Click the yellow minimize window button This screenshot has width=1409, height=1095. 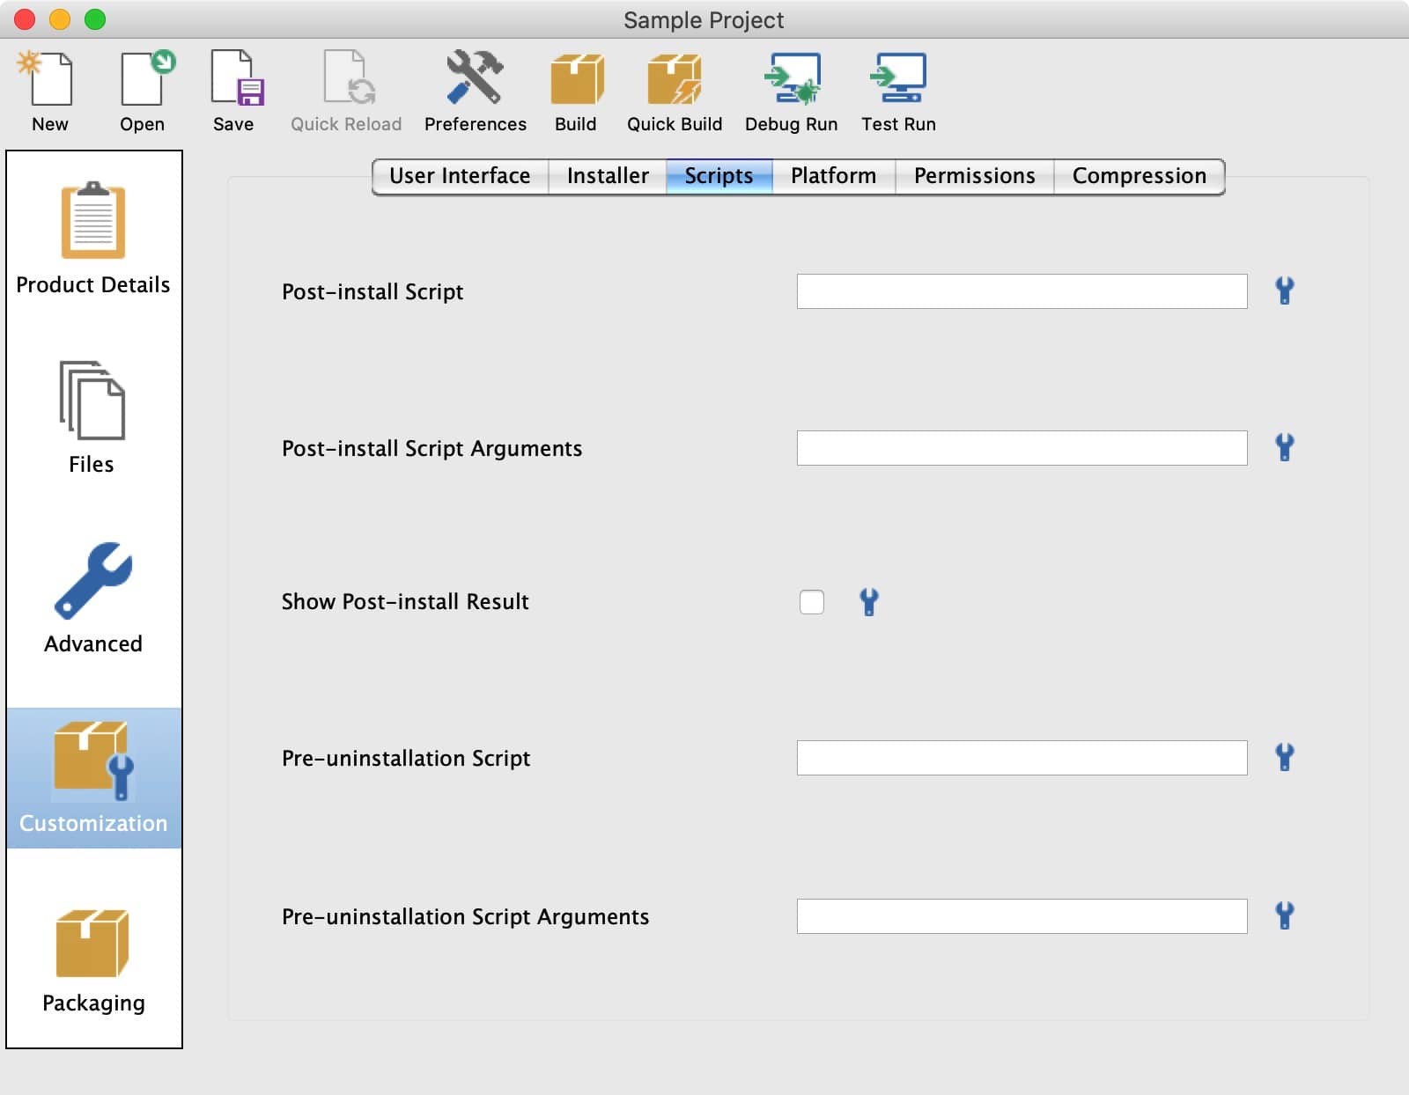tap(60, 19)
